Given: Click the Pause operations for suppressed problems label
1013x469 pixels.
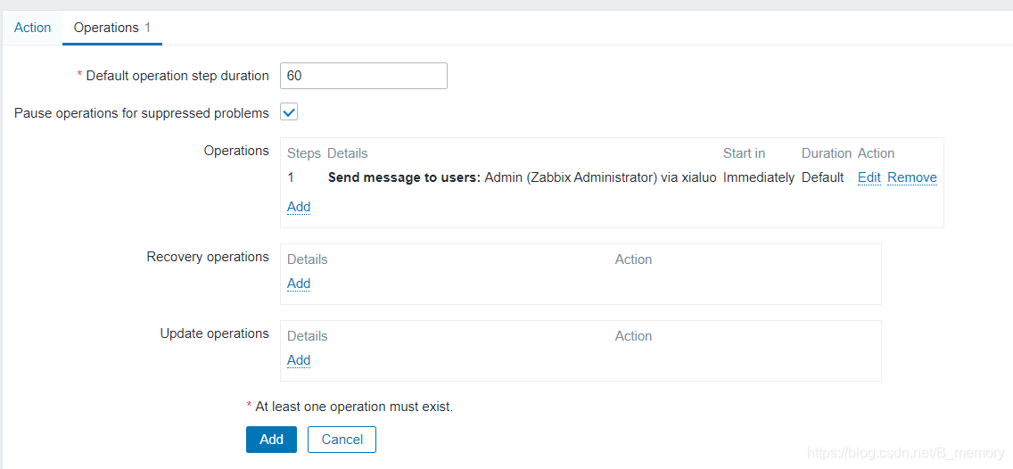Looking at the screenshot, I should click(141, 113).
